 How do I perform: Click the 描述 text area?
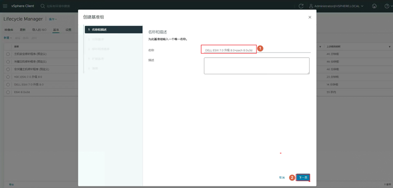coord(257,66)
